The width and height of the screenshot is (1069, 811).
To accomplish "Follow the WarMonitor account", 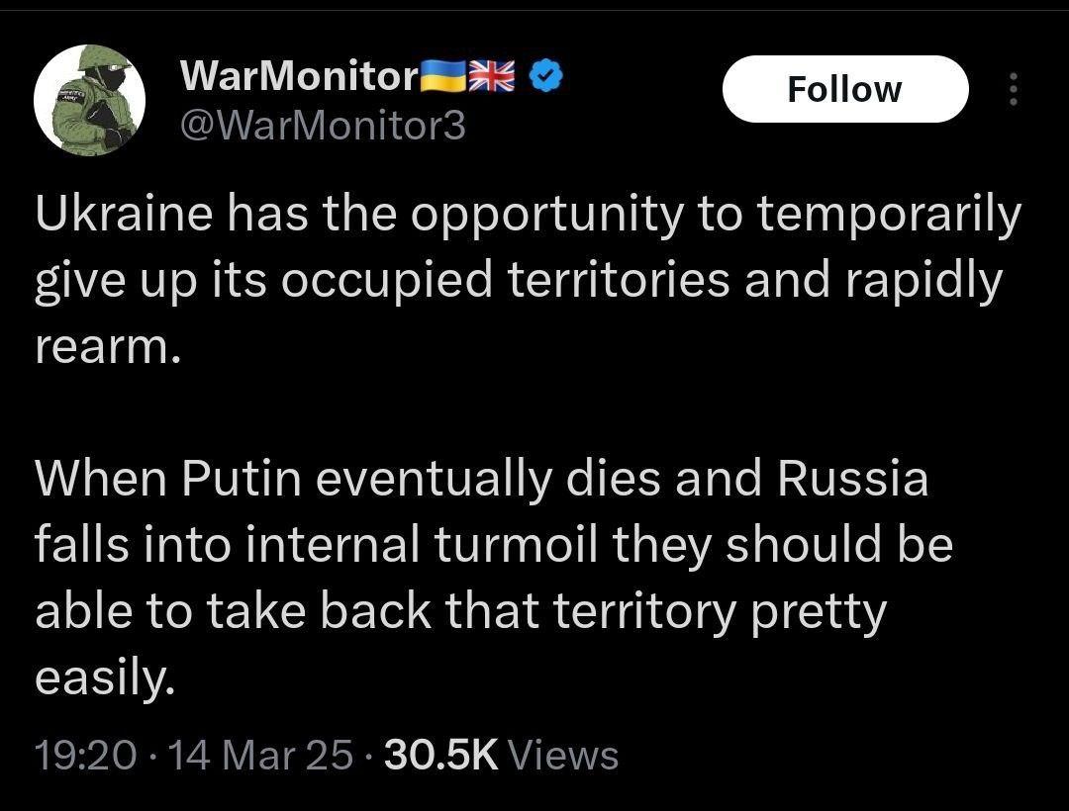I will 845,89.
